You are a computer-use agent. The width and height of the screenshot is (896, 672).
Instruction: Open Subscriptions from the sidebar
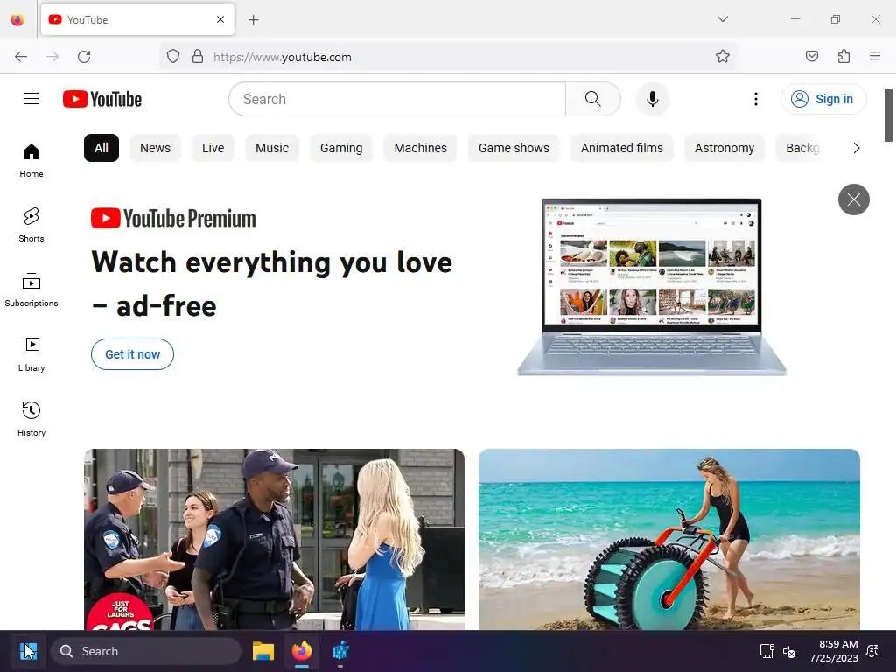(31, 290)
